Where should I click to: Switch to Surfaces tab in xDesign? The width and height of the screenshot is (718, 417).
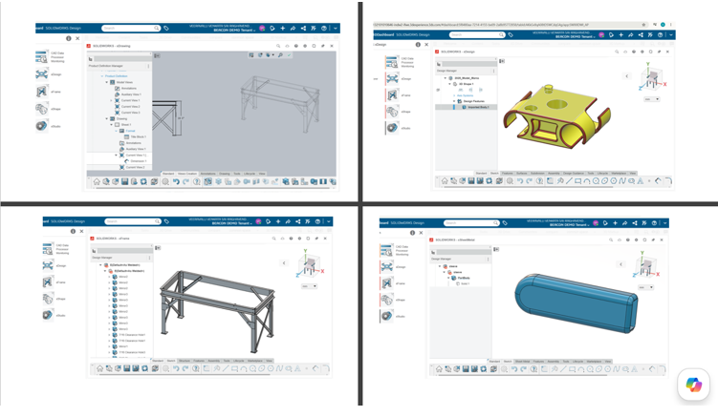click(x=522, y=174)
